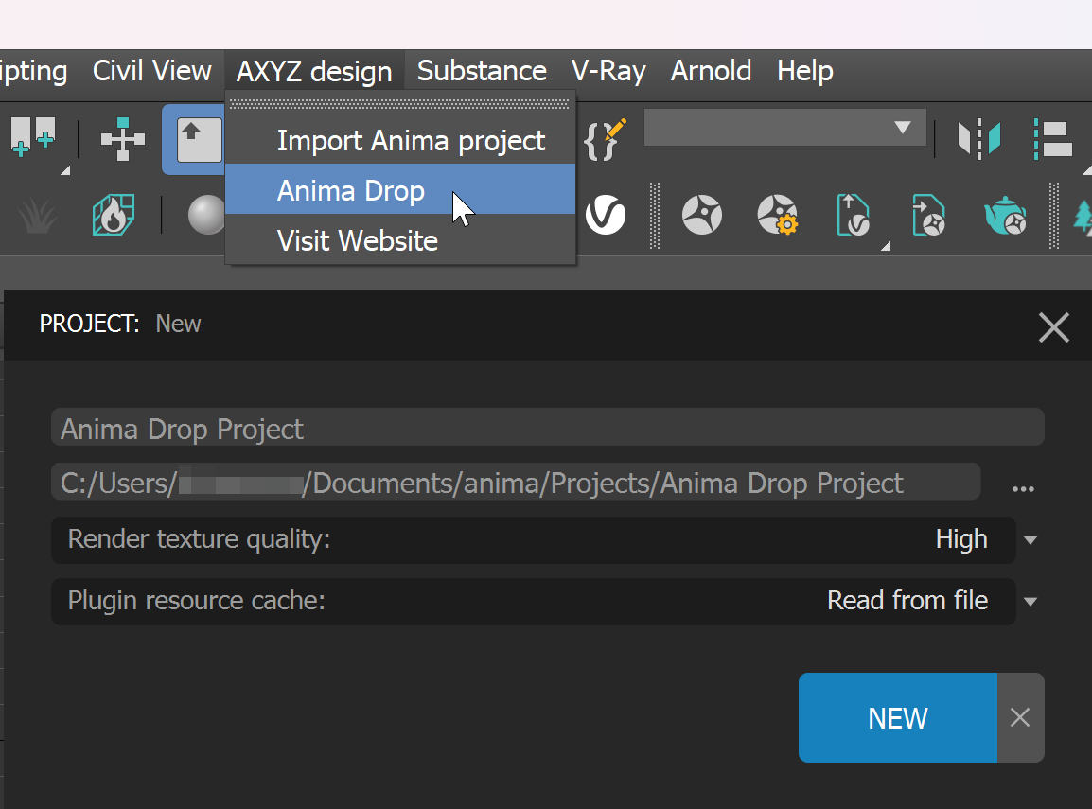Screen dimensions: 1092x809
Task: Close the PROJECT panel with X
Action: pos(1054,327)
